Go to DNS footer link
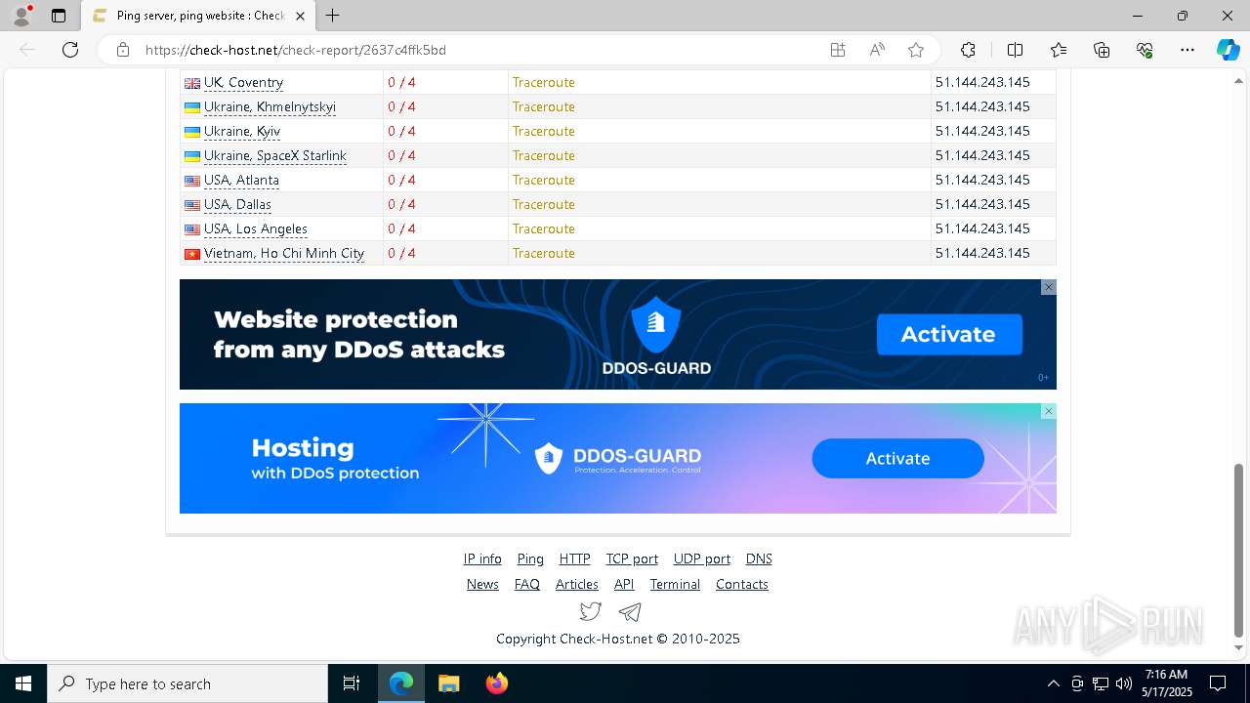This screenshot has height=703, width=1250. [x=759, y=558]
